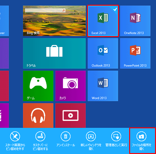Click the Bing search magnifier icon
The width and height of the screenshot is (156, 154).
(x=64, y=10)
